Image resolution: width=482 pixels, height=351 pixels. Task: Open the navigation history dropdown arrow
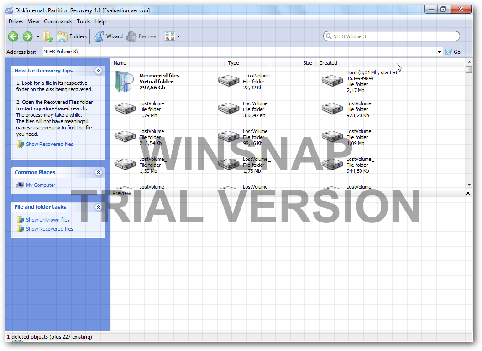(38, 37)
